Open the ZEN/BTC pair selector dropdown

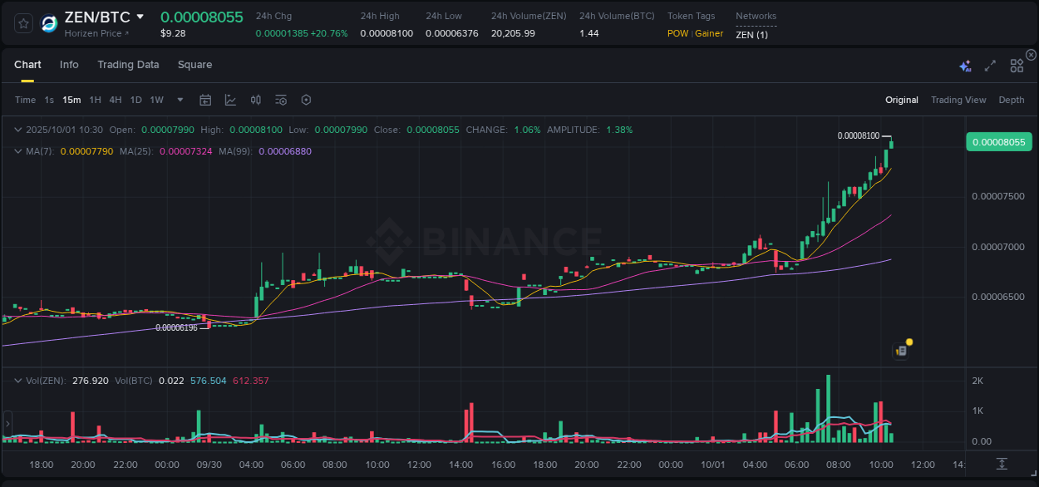pyautogui.click(x=140, y=17)
